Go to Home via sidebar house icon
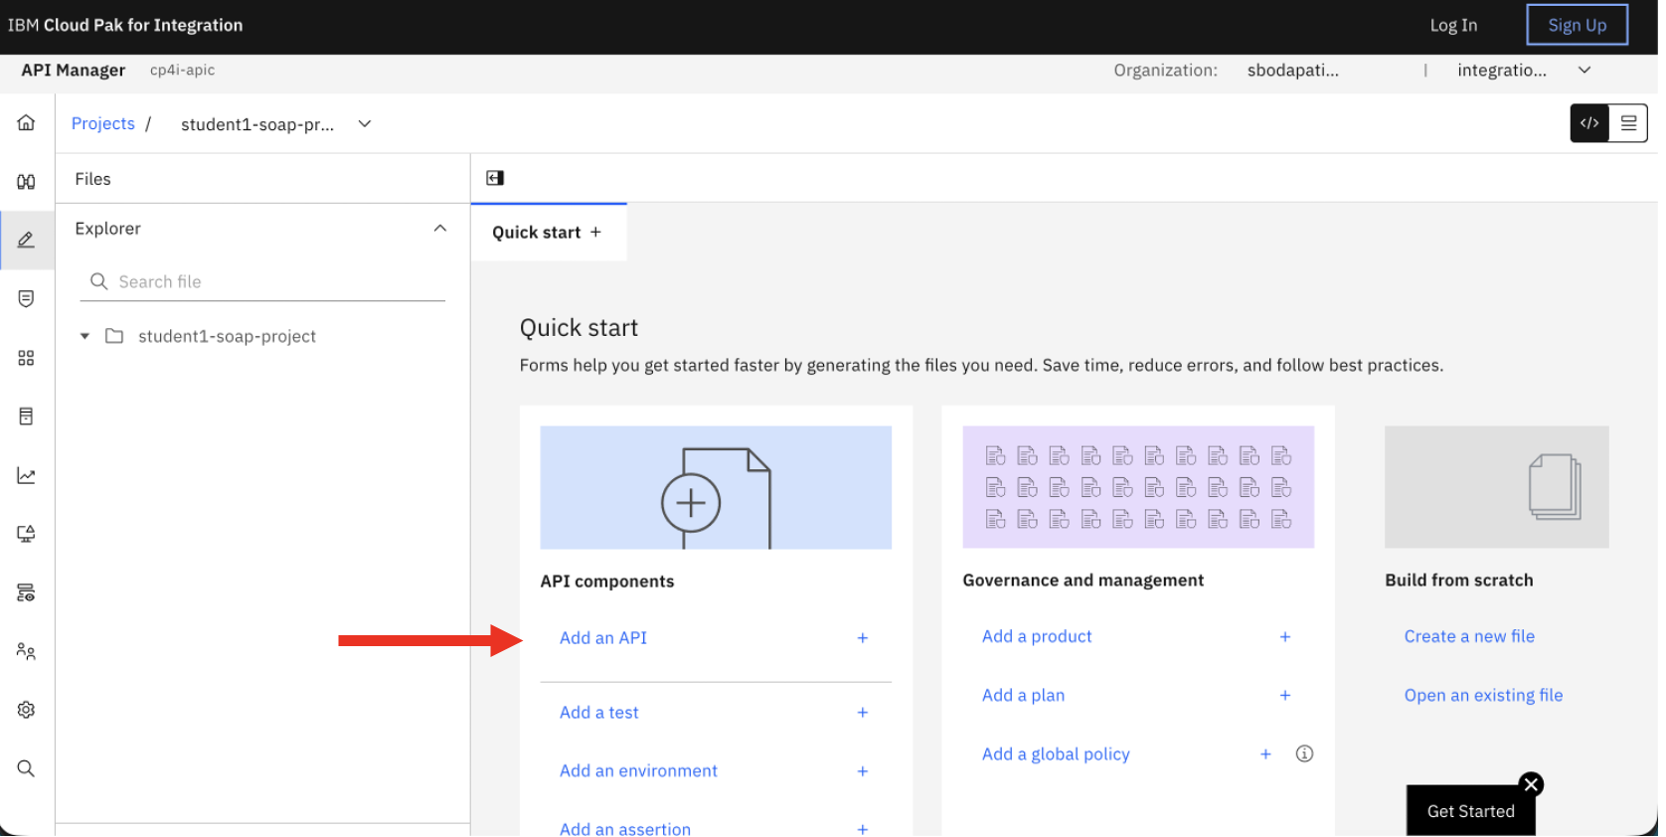Viewport: 1666px width, 837px height. pyautogui.click(x=26, y=122)
